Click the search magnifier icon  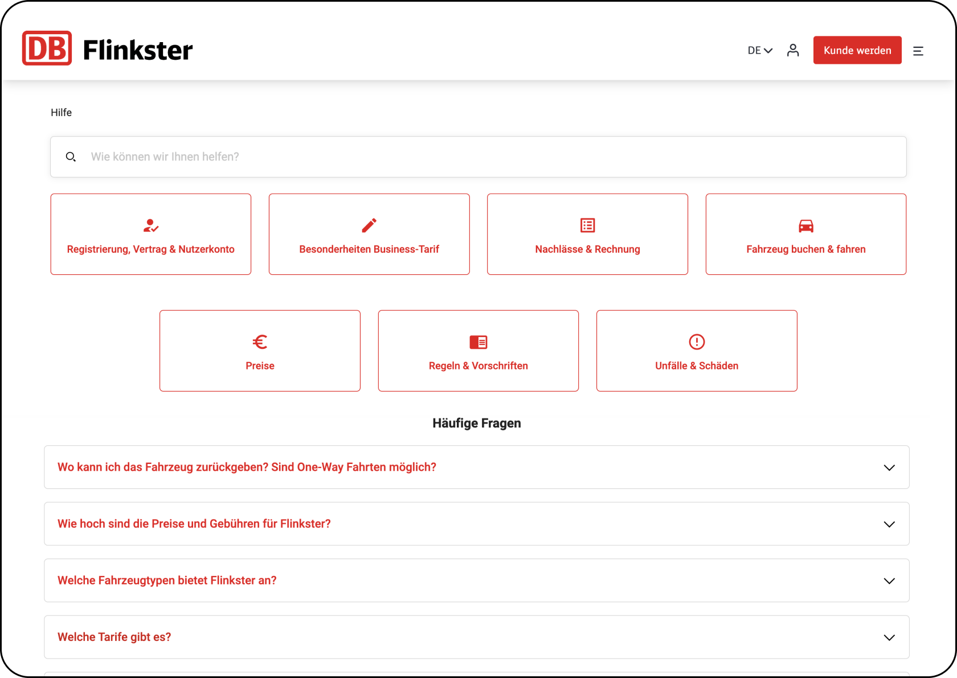tap(71, 157)
